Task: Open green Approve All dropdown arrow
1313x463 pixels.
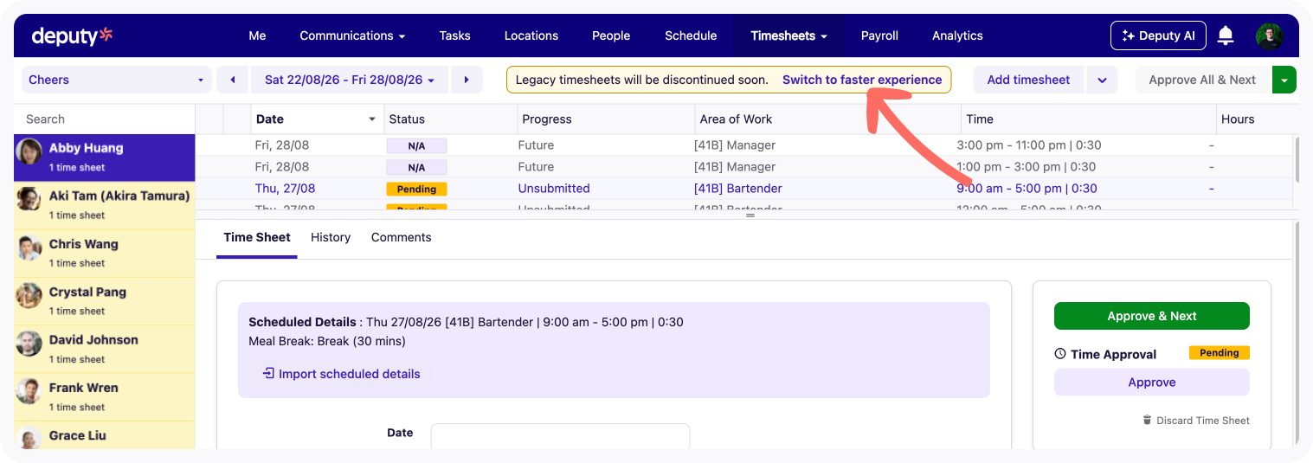Action: pyautogui.click(x=1284, y=80)
